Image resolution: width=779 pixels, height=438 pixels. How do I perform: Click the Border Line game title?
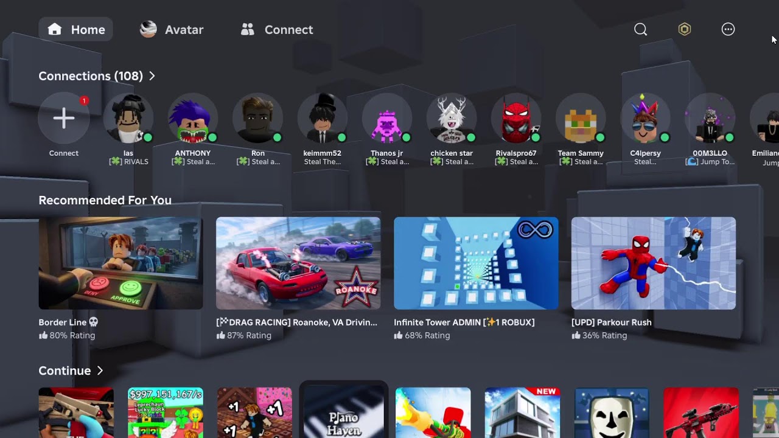pyautogui.click(x=68, y=322)
